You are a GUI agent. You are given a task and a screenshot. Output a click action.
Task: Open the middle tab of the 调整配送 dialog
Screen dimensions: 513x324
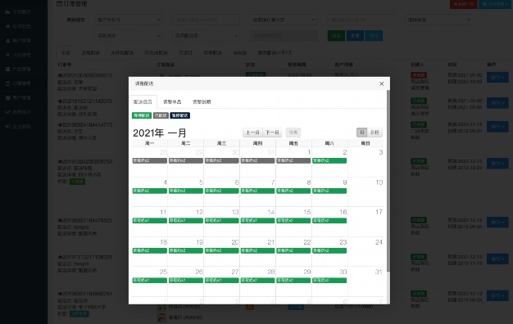click(x=172, y=102)
